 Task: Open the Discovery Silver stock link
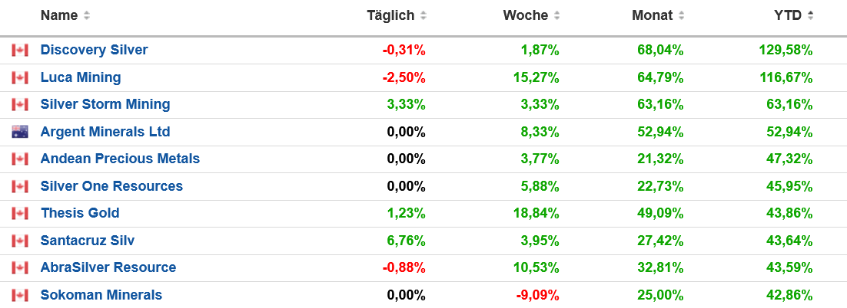[x=94, y=50]
